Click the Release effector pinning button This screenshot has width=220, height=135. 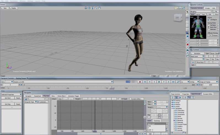coord(215,35)
